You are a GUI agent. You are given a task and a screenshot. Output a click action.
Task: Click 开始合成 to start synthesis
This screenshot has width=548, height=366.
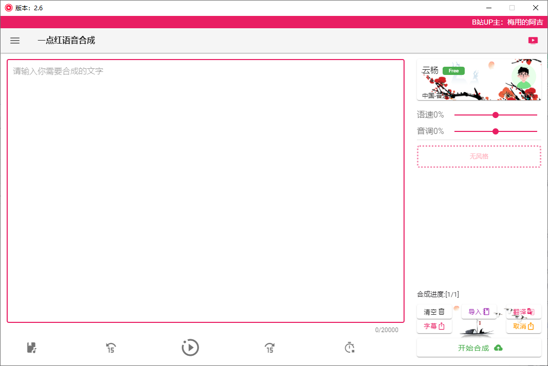(x=479, y=348)
